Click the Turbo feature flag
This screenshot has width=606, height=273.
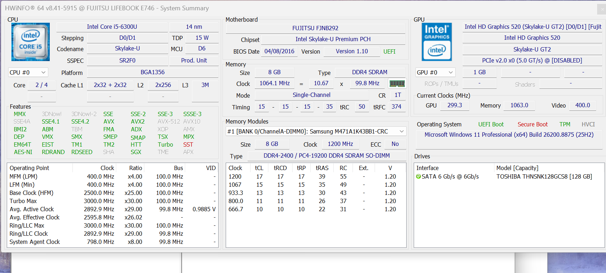pyautogui.click(x=165, y=145)
